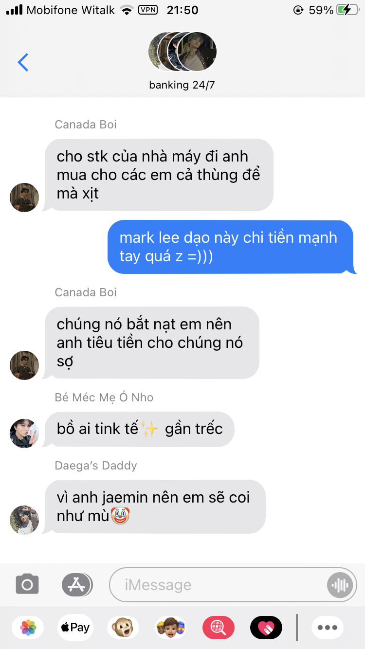Viewport: 365px width, 649px height.
Task: Open the camera icon beside the message field
Action: click(x=27, y=584)
